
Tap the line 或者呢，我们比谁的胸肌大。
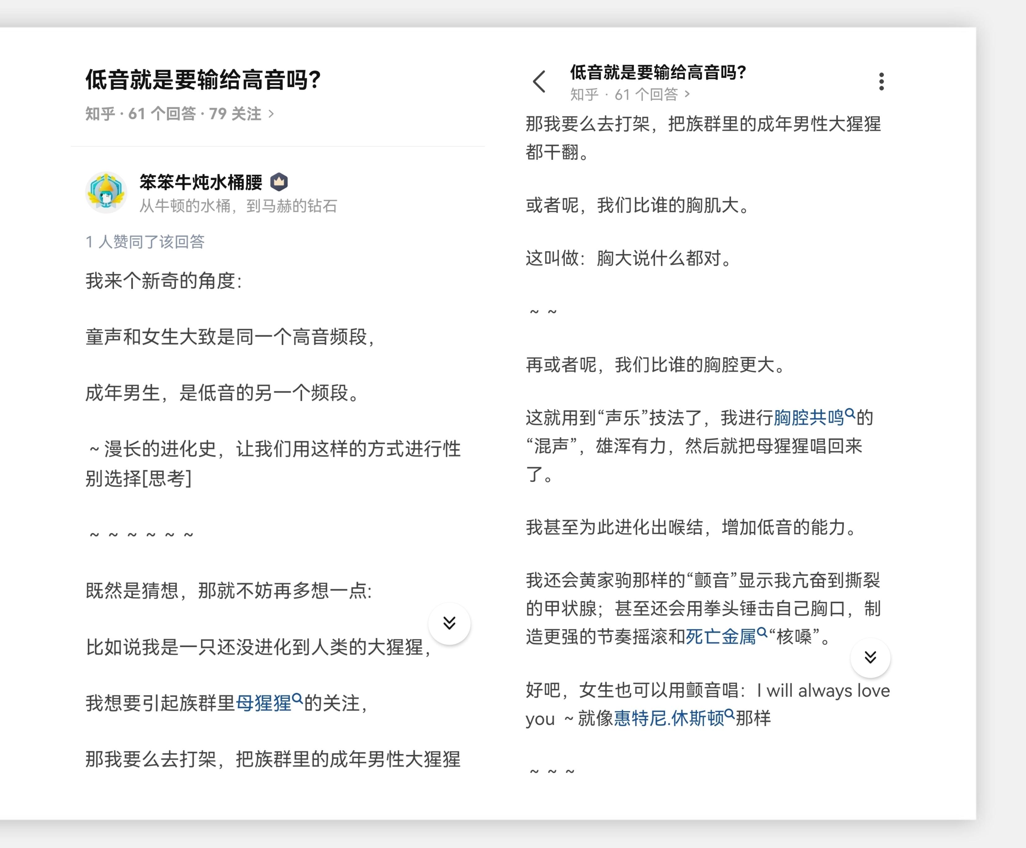[638, 205]
